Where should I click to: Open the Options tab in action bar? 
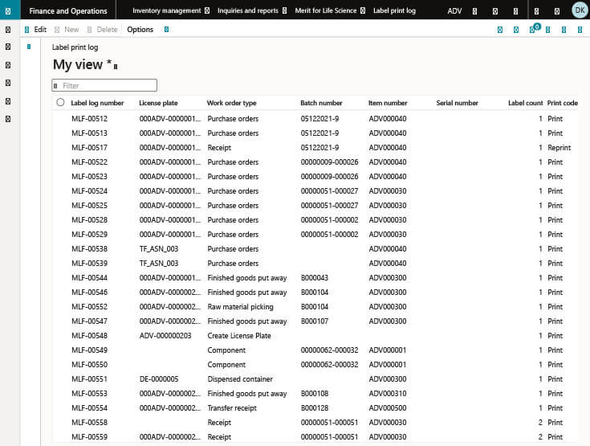click(140, 30)
